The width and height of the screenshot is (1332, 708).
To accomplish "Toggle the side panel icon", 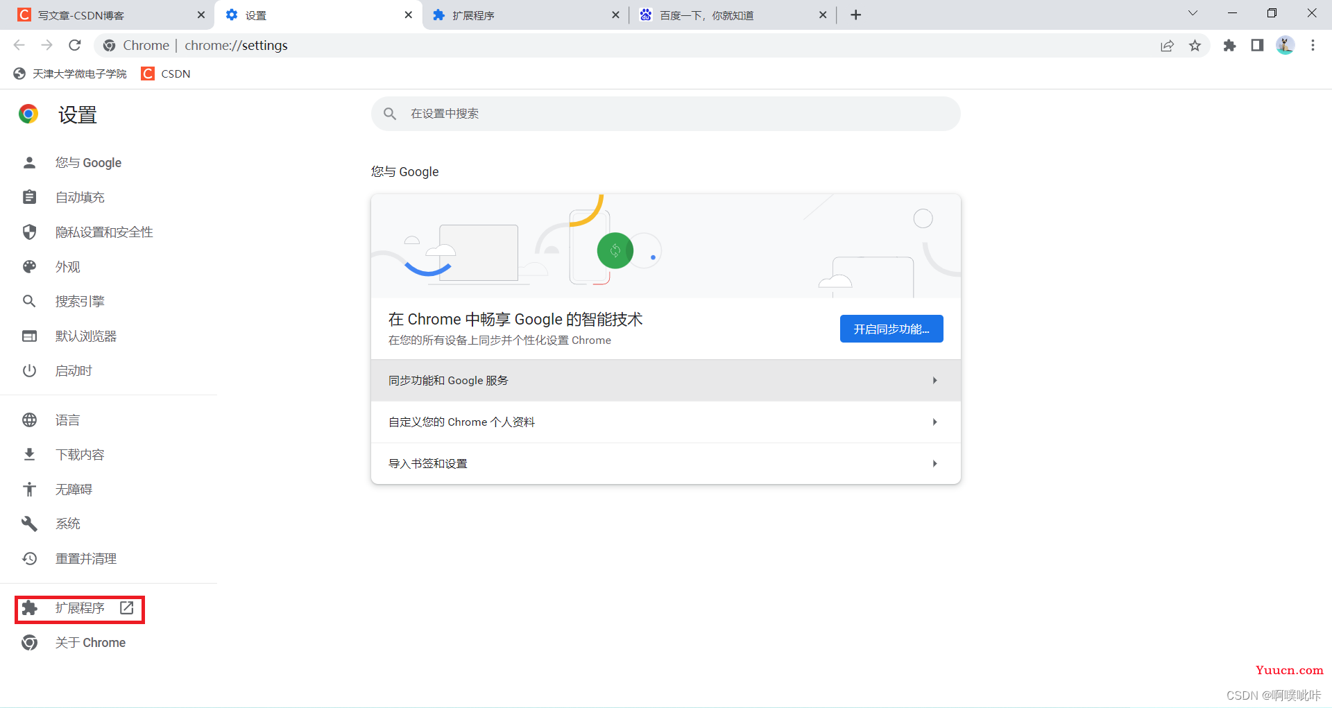I will pos(1257,46).
